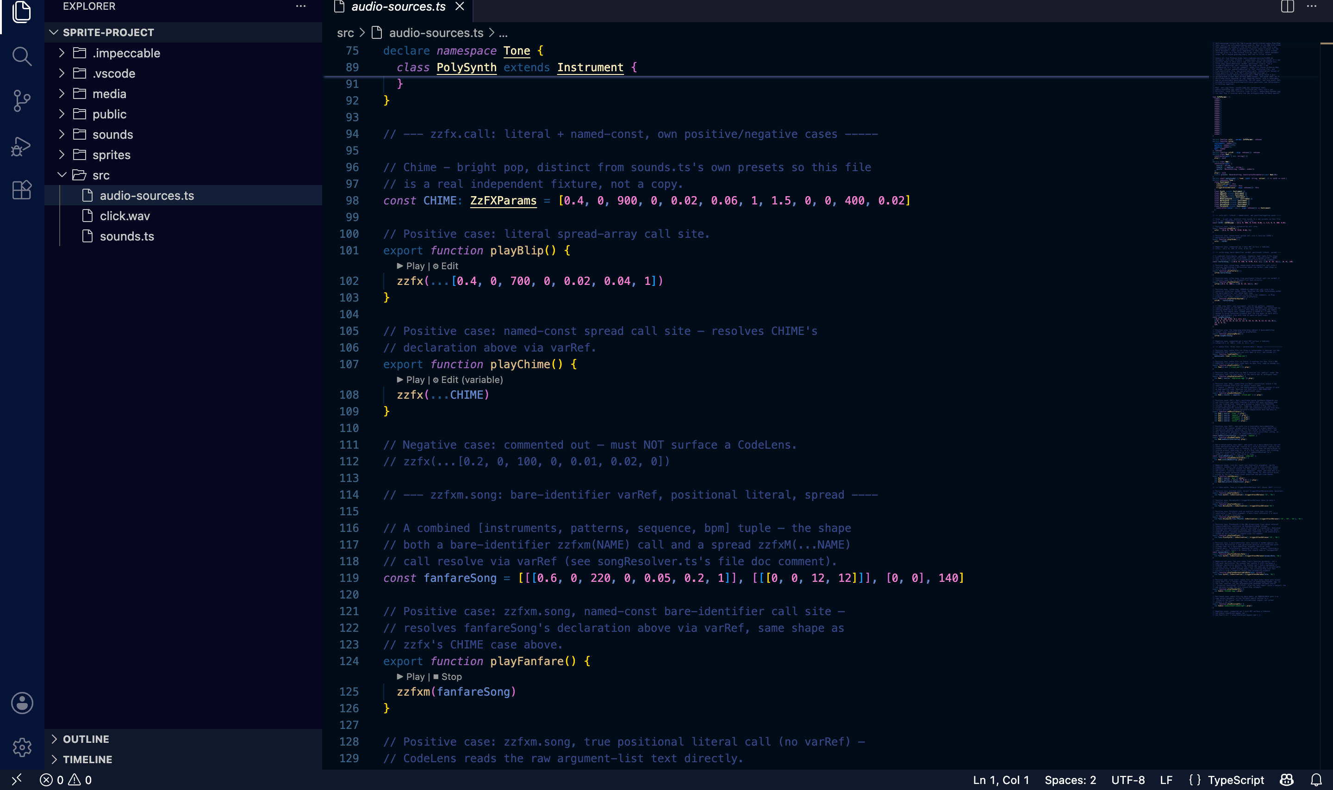Open remote window indicator
The image size is (1333, 790).
pyautogui.click(x=17, y=780)
